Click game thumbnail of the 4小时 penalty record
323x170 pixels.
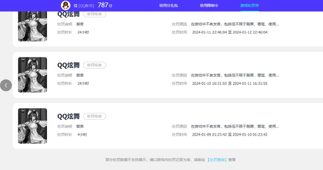[x=33, y=126]
